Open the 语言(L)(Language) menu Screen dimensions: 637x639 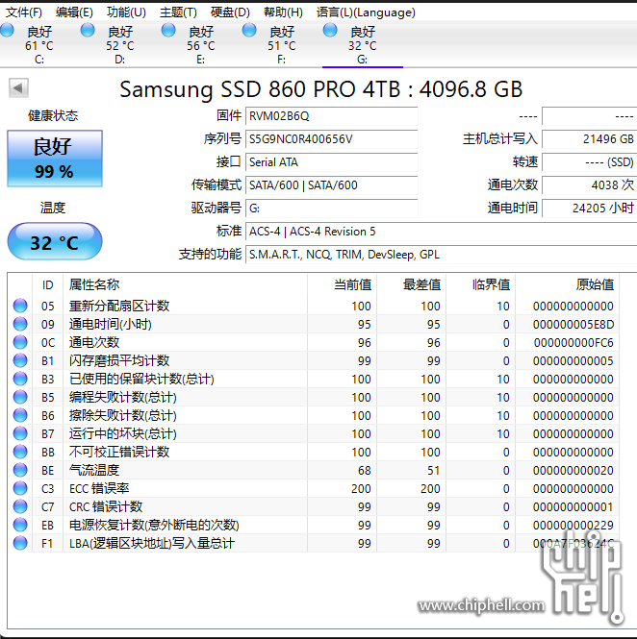(366, 12)
